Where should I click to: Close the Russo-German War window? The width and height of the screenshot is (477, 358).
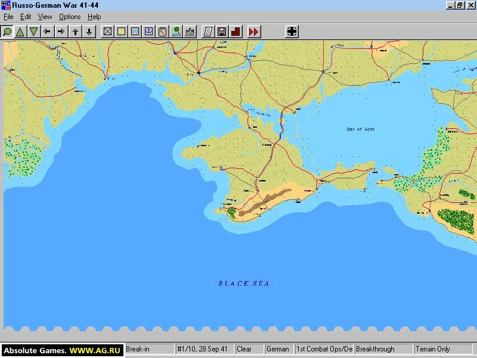click(x=470, y=5)
